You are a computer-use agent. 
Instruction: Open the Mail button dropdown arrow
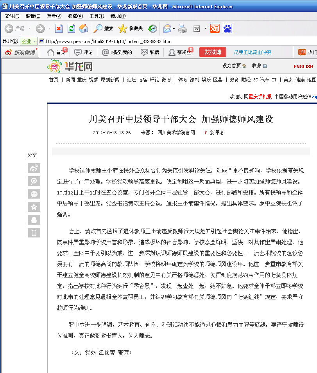point(174,29)
